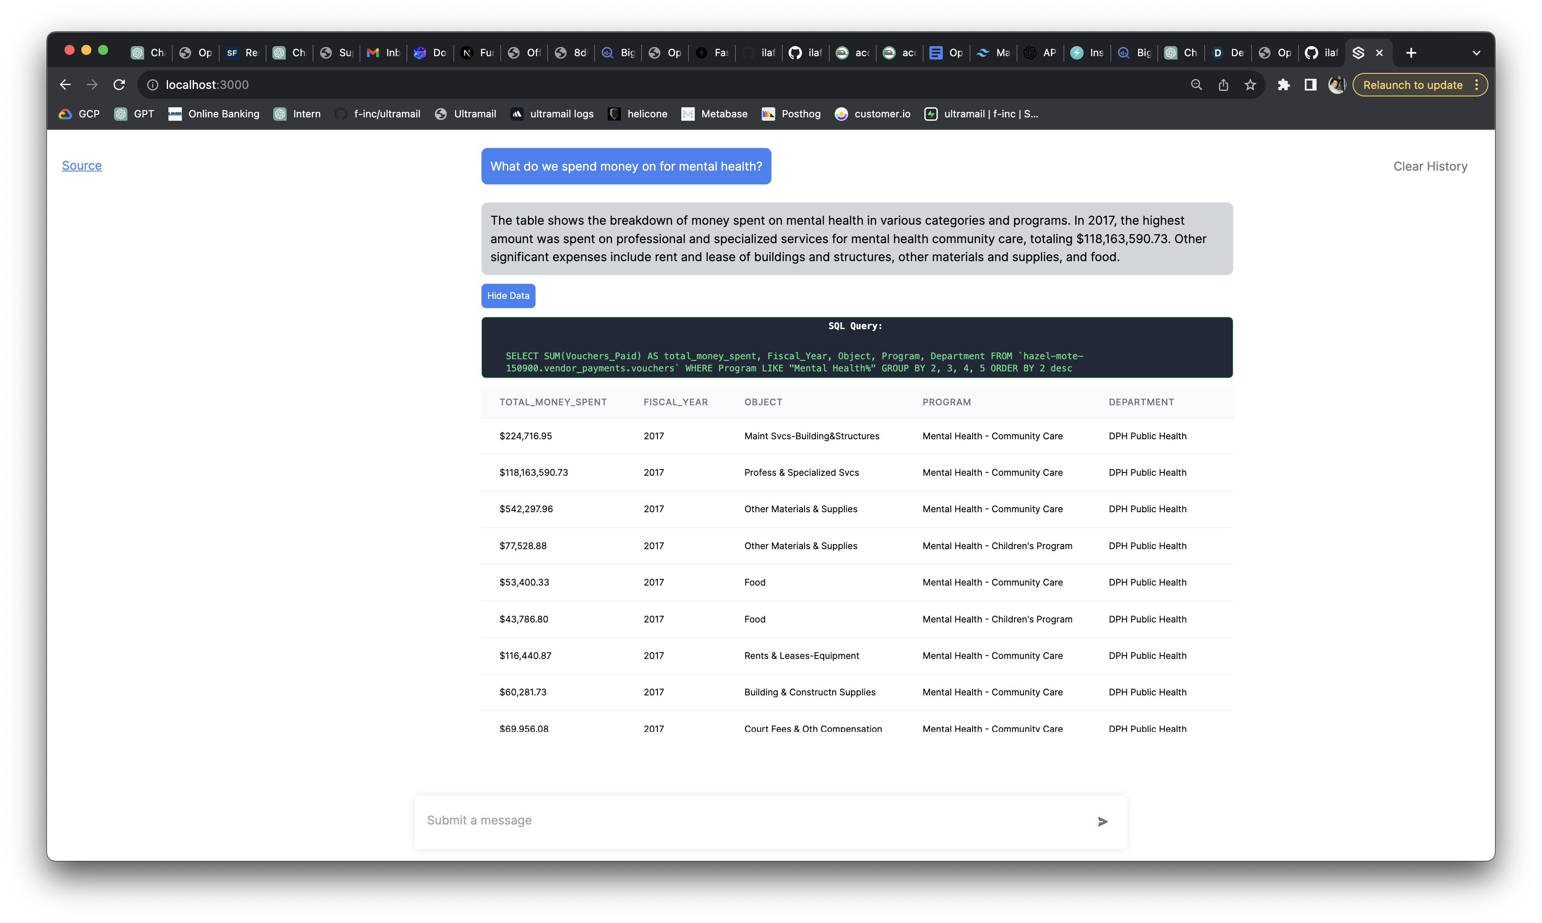The image size is (1542, 923).
Task: Click the send message arrow icon
Action: click(x=1102, y=822)
